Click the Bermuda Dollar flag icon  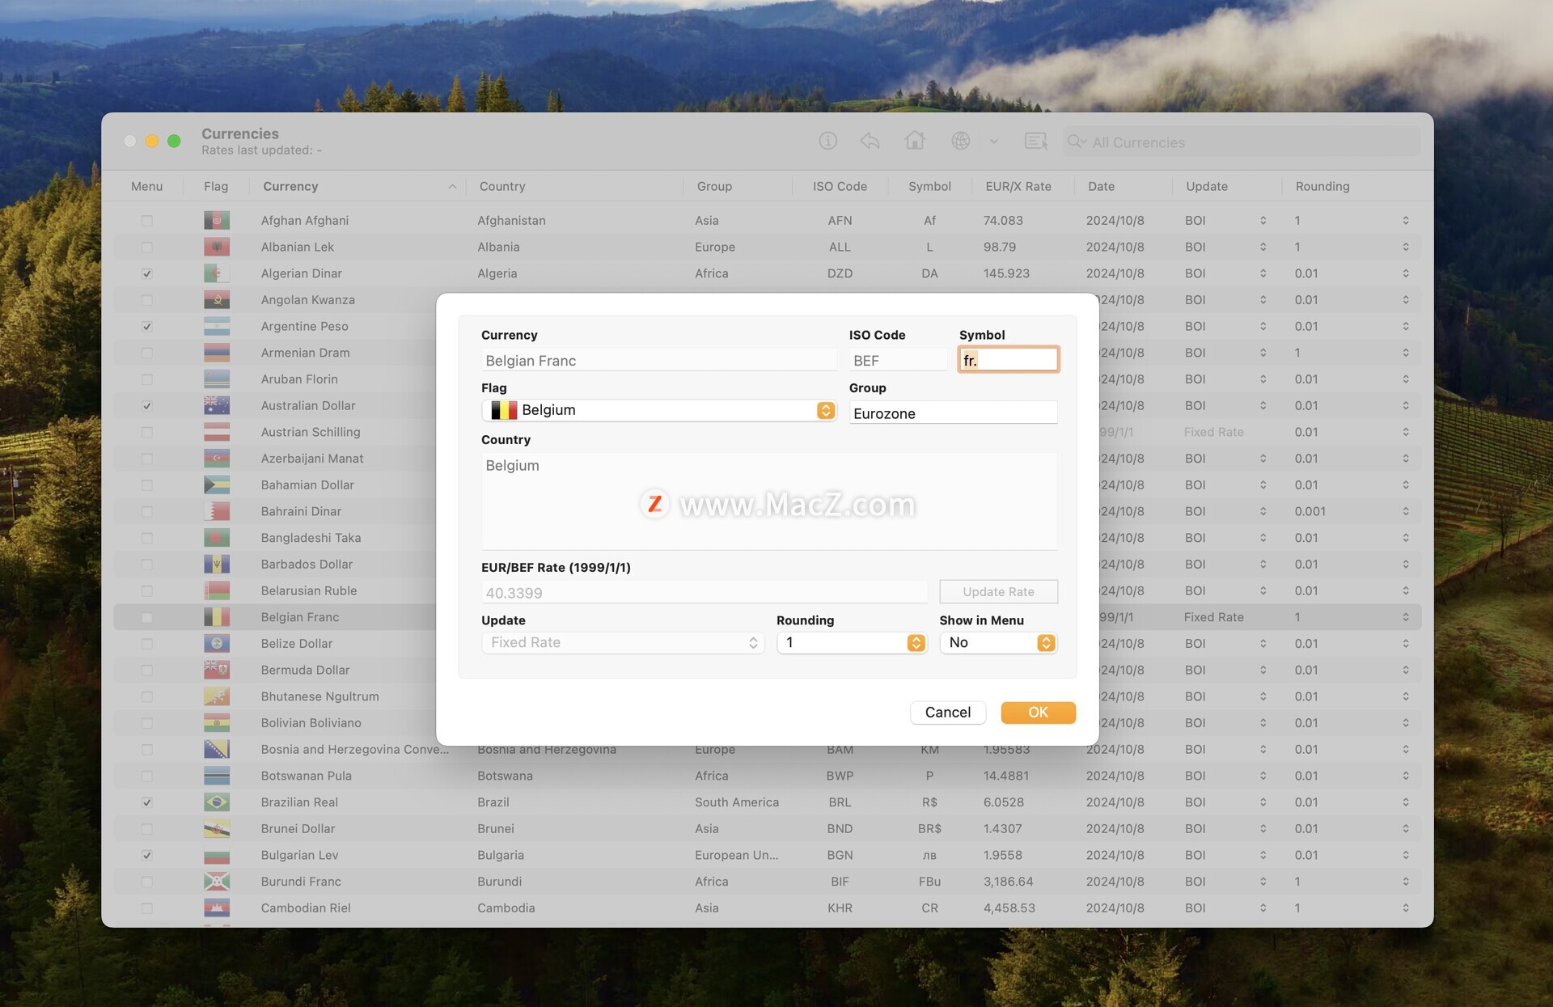217,670
